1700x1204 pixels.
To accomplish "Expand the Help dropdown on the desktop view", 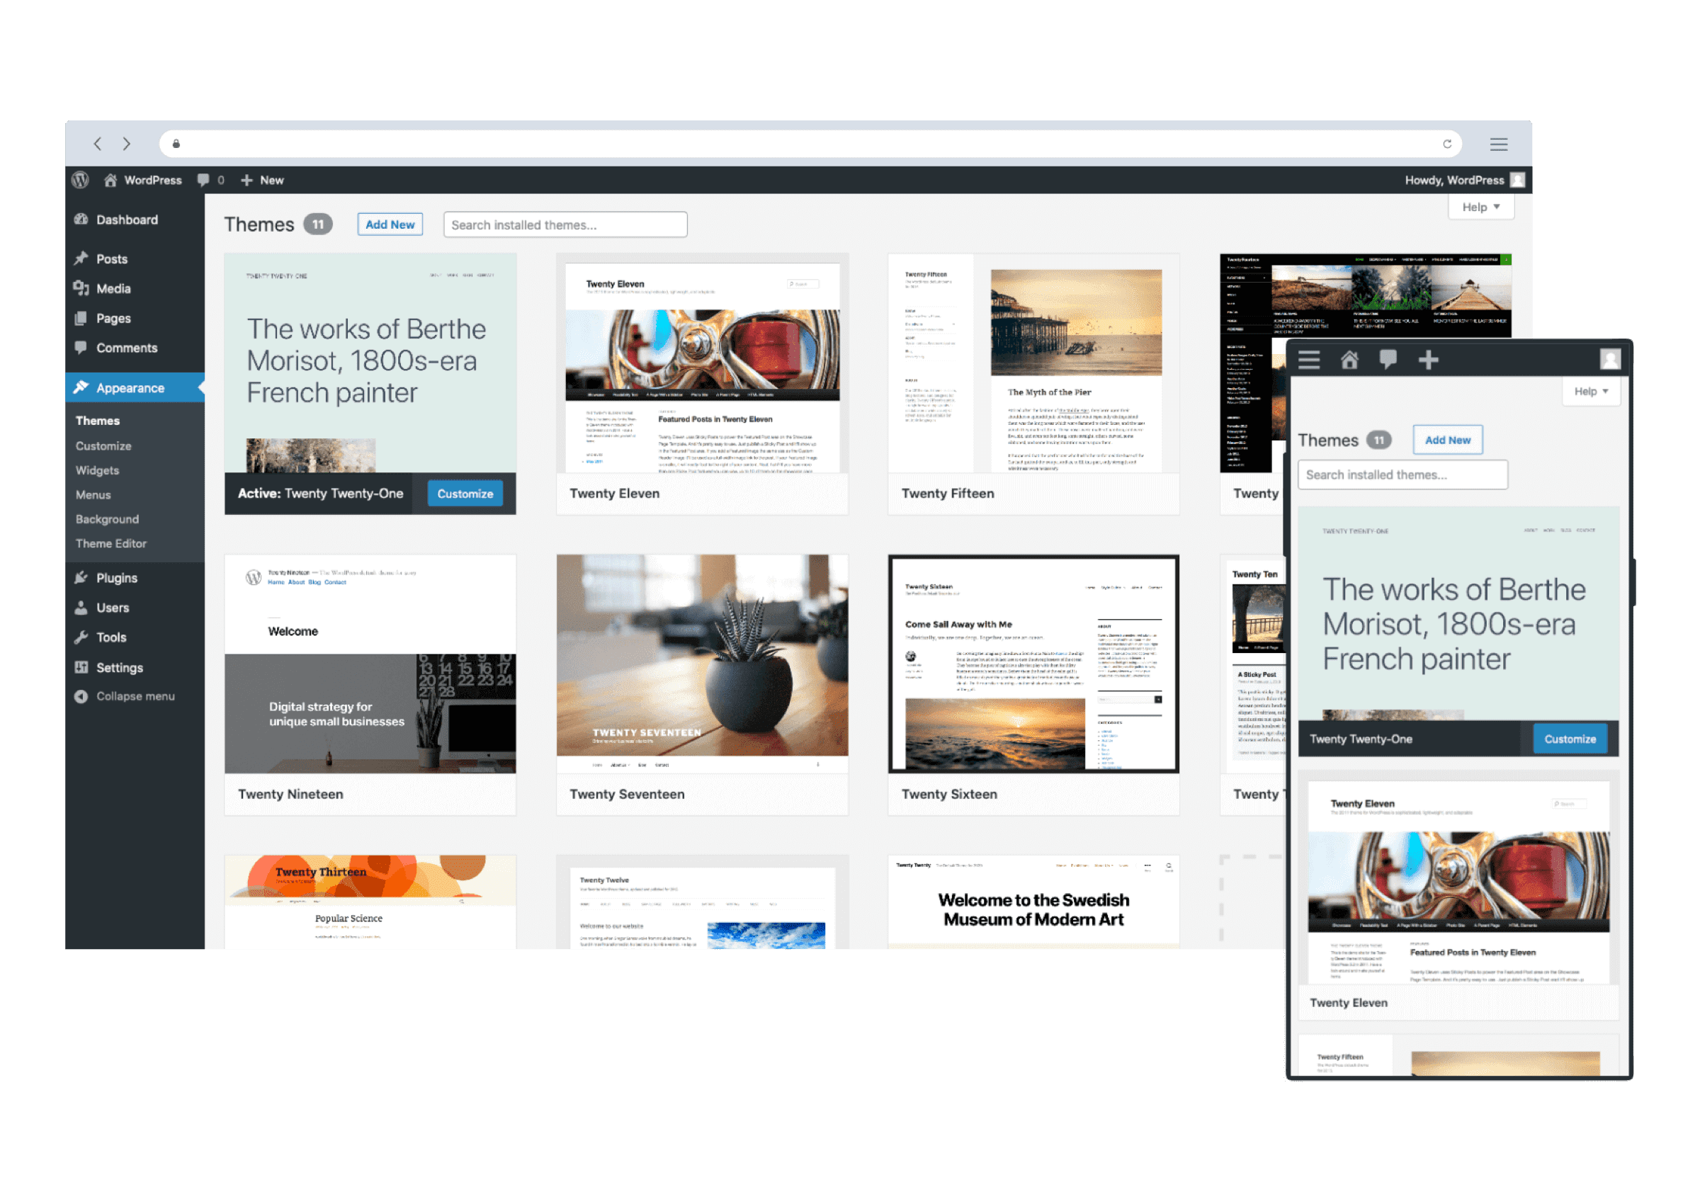I will point(1481,207).
